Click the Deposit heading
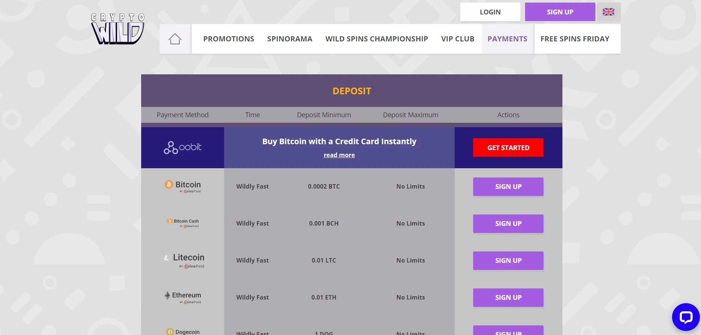The image size is (701, 335). coord(352,91)
